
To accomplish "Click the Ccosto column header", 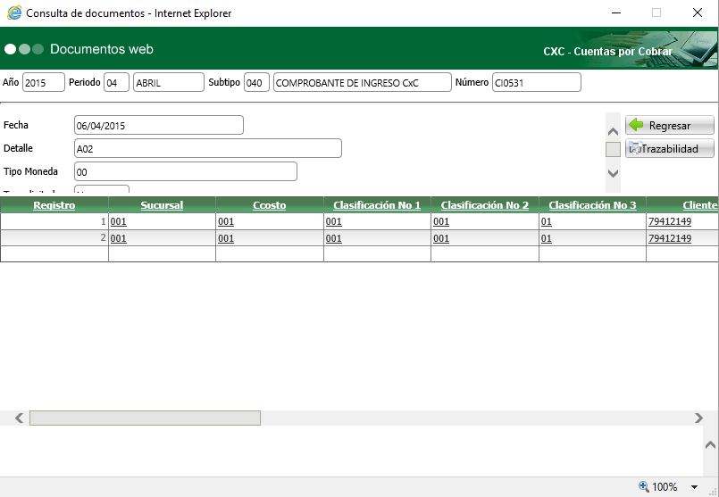I will [269, 205].
